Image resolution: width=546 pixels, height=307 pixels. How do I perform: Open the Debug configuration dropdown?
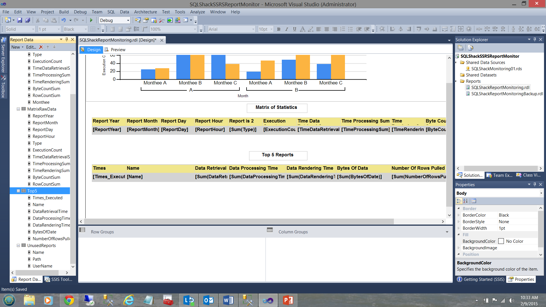pos(128,20)
